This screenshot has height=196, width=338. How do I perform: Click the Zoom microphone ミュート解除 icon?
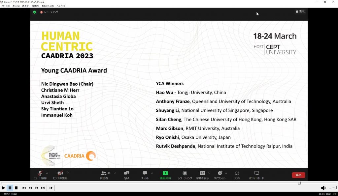click(x=40, y=173)
